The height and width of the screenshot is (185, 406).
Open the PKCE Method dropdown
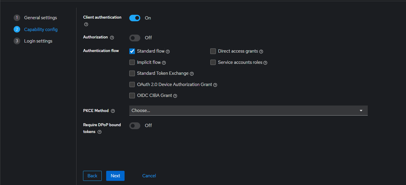click(248, 111)
